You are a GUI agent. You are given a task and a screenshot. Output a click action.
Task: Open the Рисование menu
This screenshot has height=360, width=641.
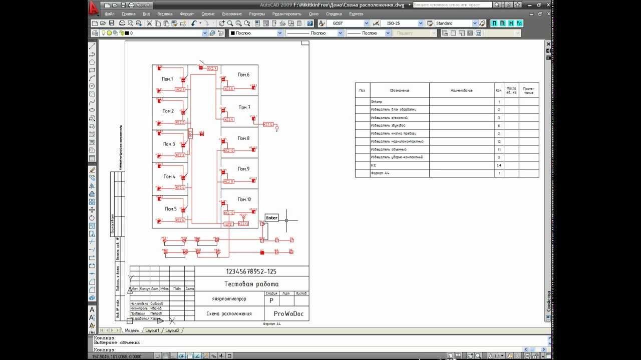point(232,14)
